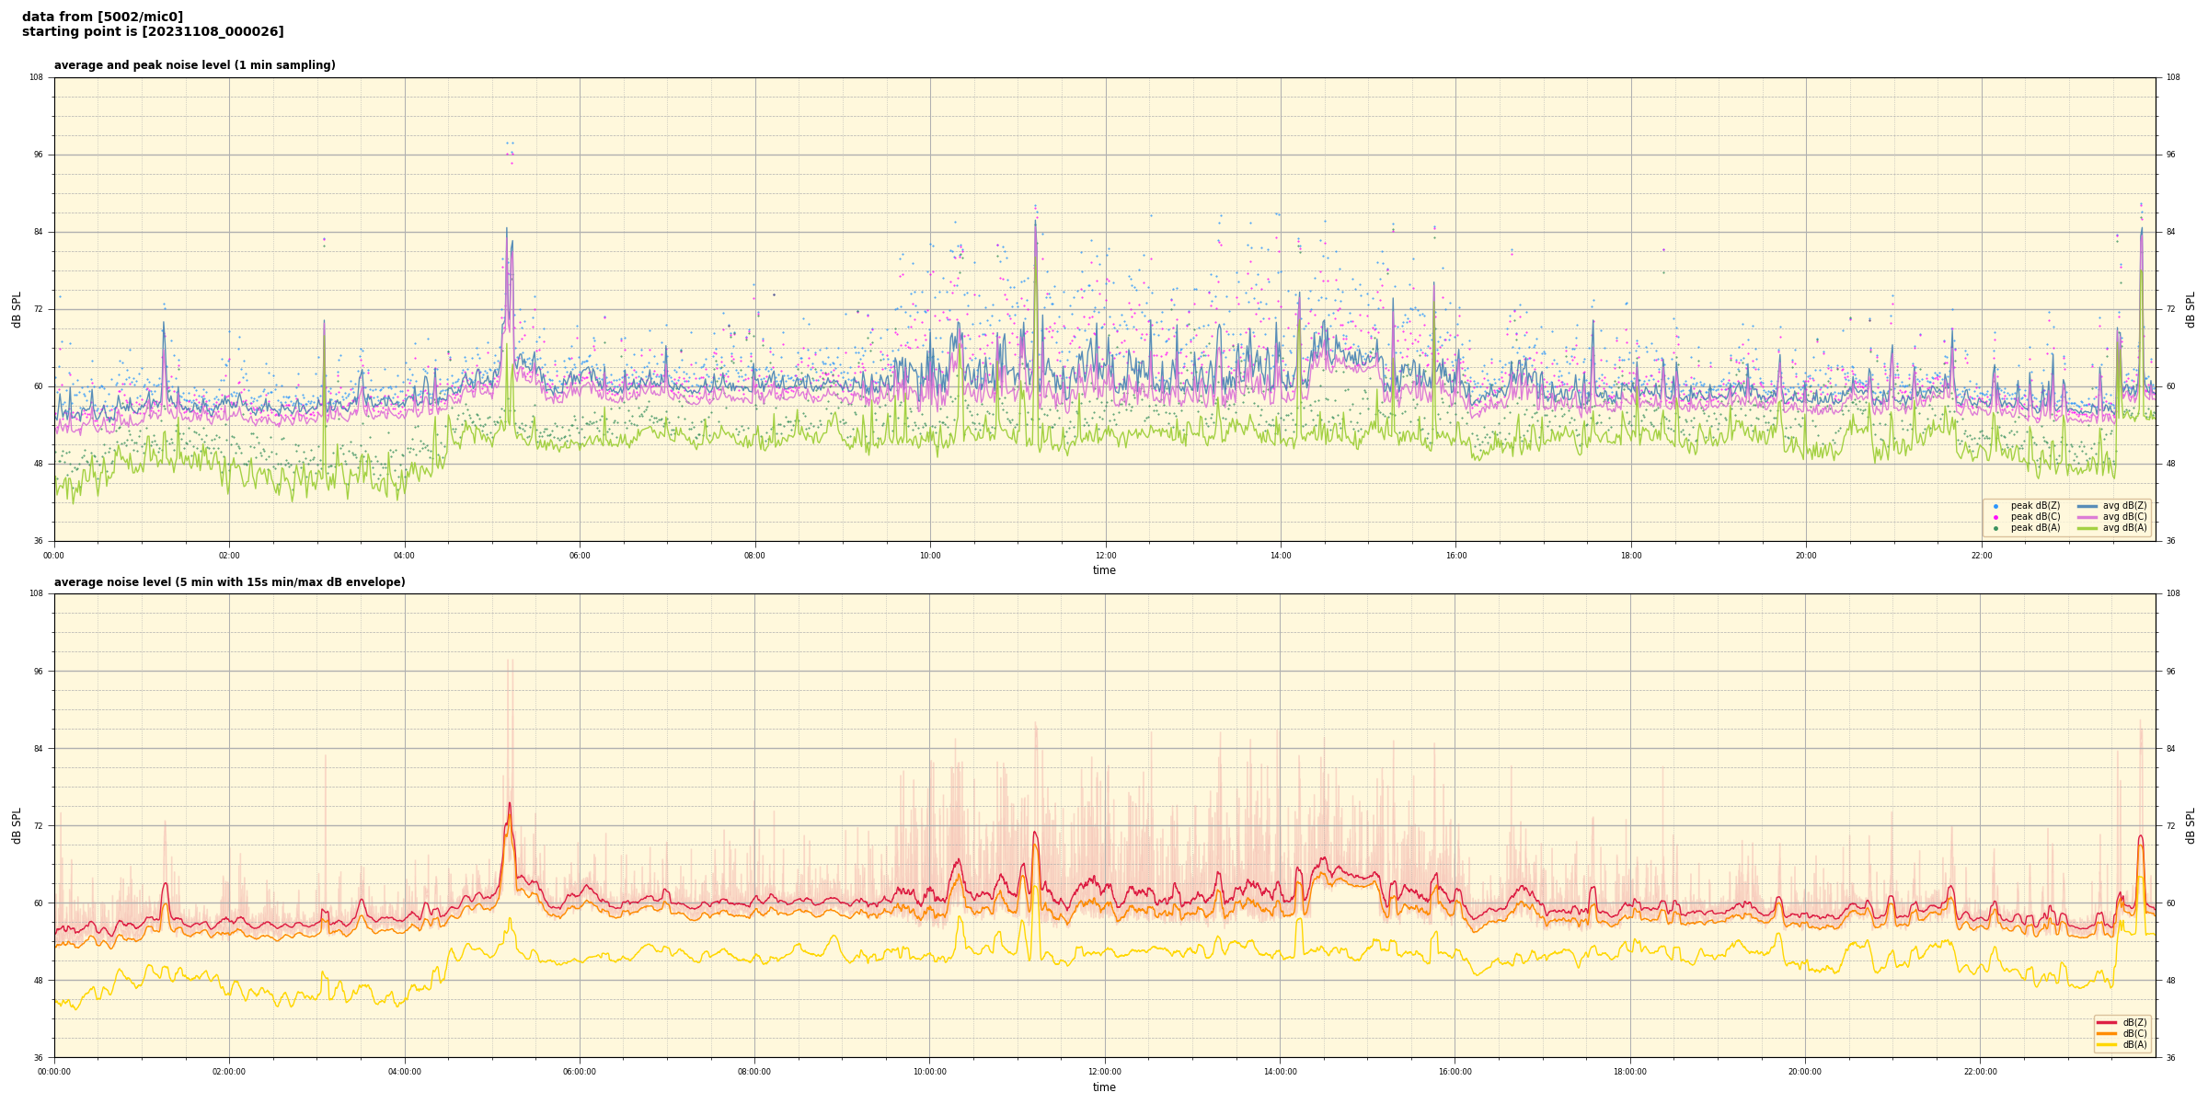Click the 'average and peak noise level' title
Screen dimensions: 2208x1104
click(194, 65)
